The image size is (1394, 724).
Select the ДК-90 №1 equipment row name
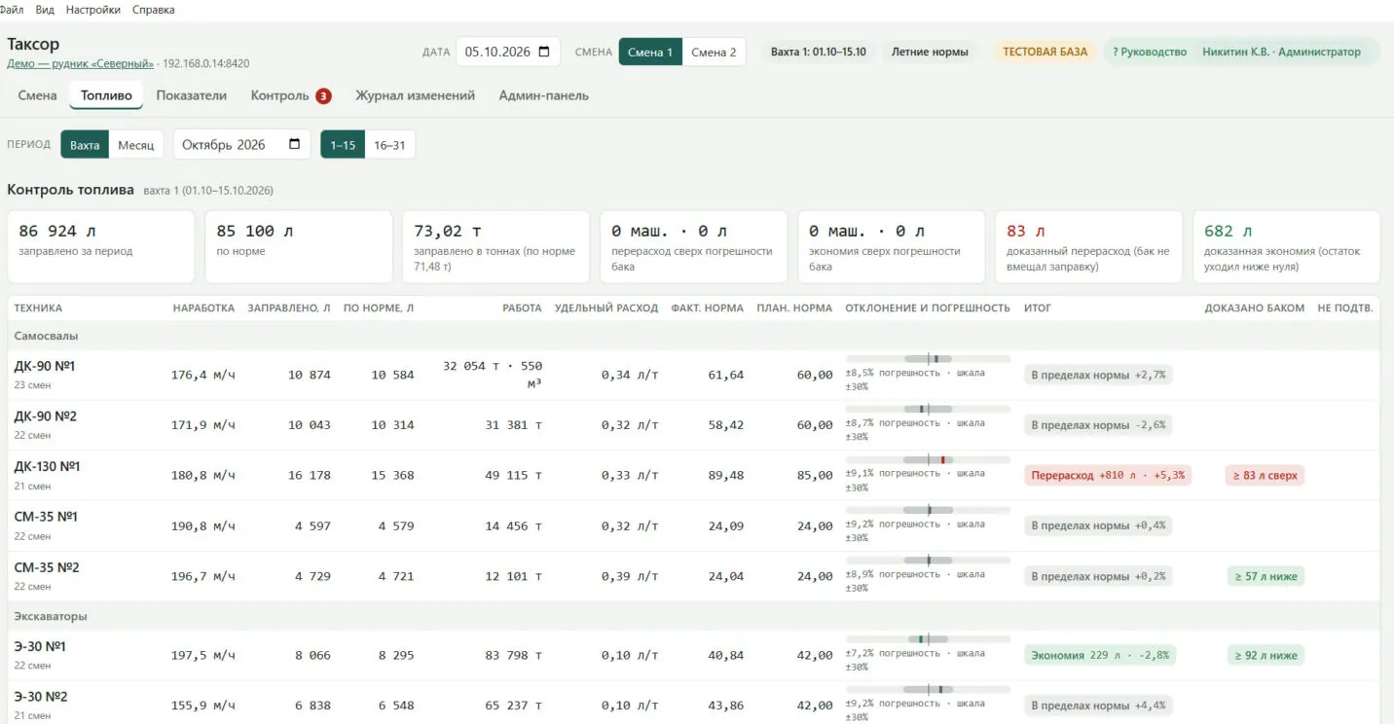[x=45, y=366]
